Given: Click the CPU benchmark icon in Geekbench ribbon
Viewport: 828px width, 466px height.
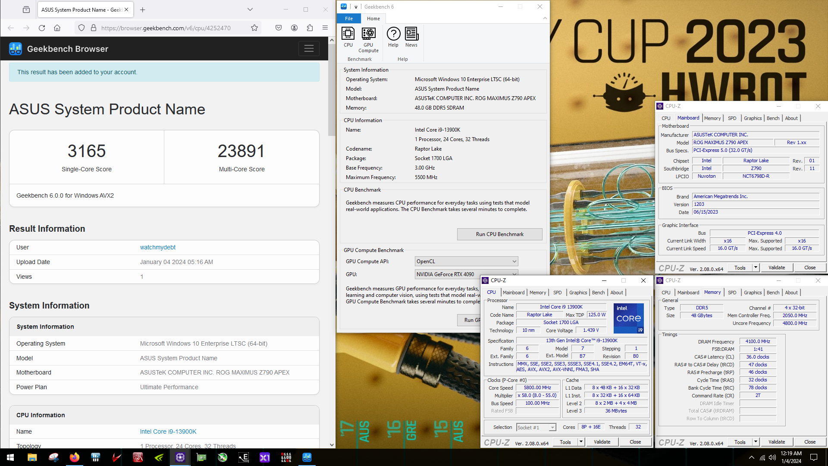Looking at the screenshot, I should point(348,37).
